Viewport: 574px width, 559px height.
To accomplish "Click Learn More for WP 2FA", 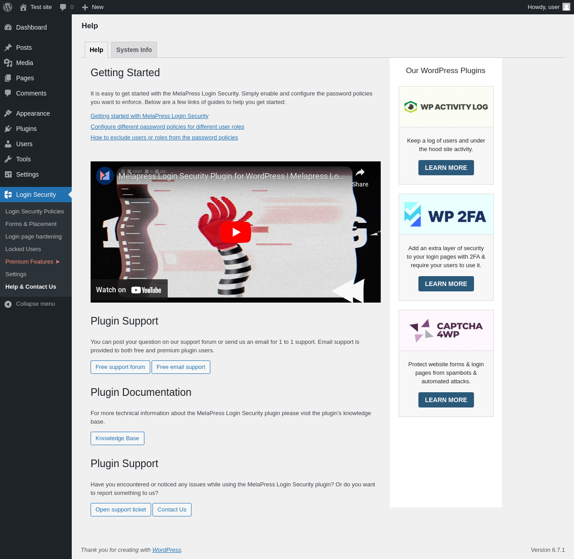I will (446, 284).
